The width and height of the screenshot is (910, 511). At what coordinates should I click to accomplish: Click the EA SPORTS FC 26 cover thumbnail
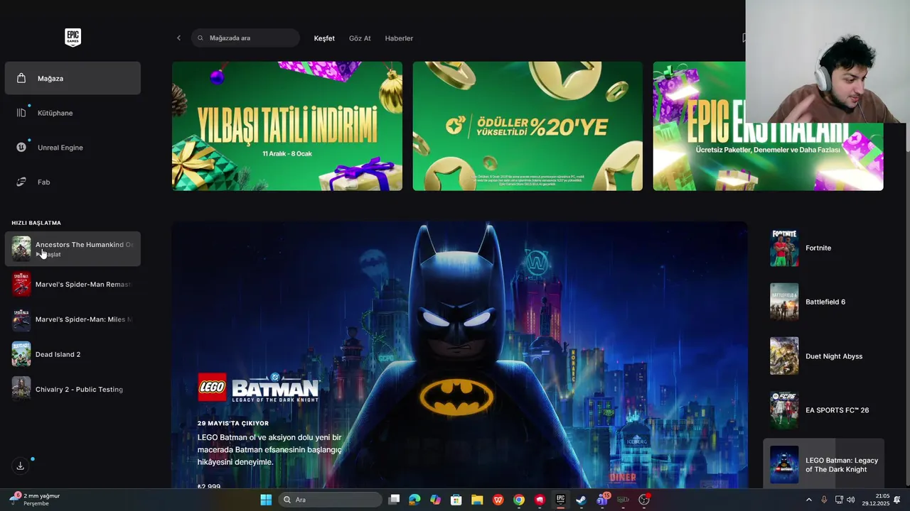pos(784,410)
